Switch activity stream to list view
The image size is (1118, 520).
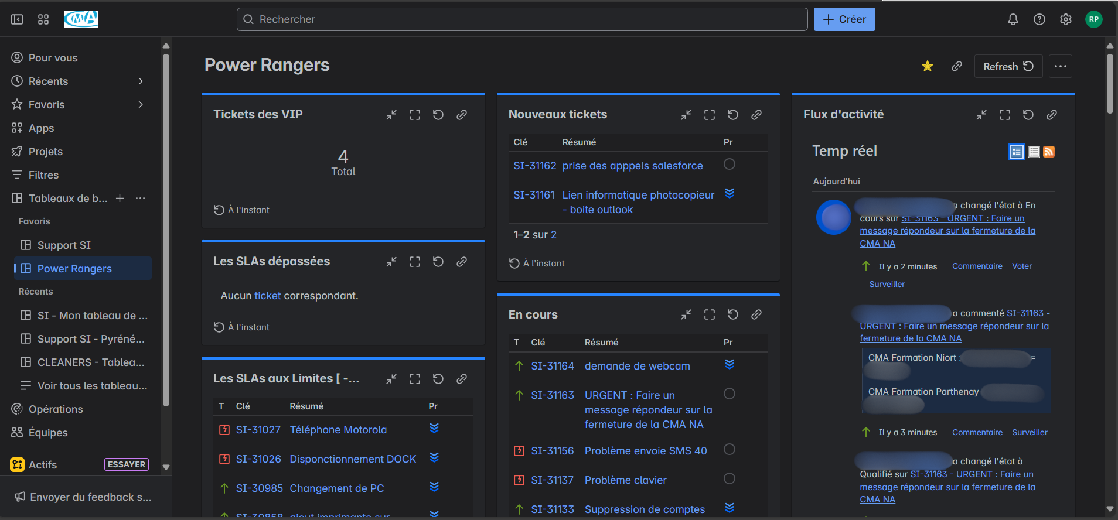(1034, 152)
